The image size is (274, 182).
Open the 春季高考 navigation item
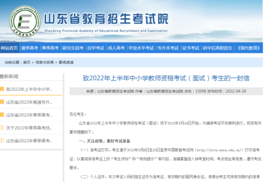(x=50, y=48)
